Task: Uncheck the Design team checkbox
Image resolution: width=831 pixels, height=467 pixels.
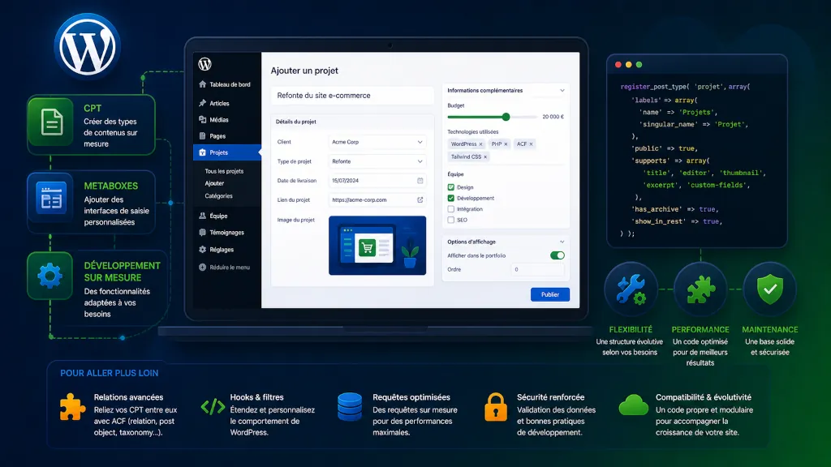Action: click(451, 187)
